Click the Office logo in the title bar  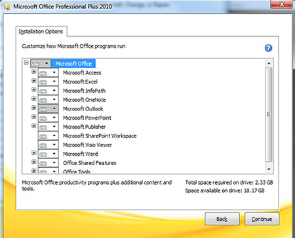coord(7,7)
